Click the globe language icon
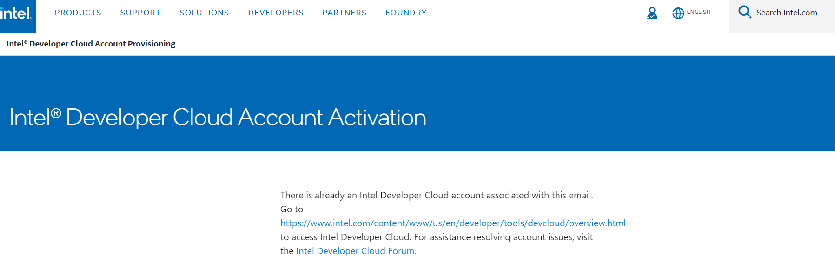The height and width of the screenshot is (262, 835). tap(678, 13)
